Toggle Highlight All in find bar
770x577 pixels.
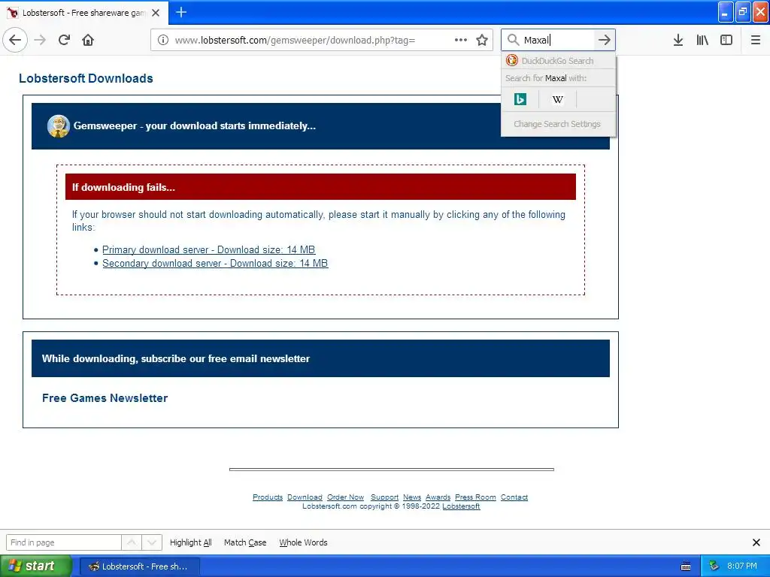[190, 542]
